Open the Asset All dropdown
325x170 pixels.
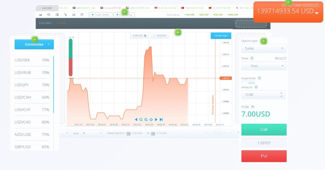coord(92,133)
